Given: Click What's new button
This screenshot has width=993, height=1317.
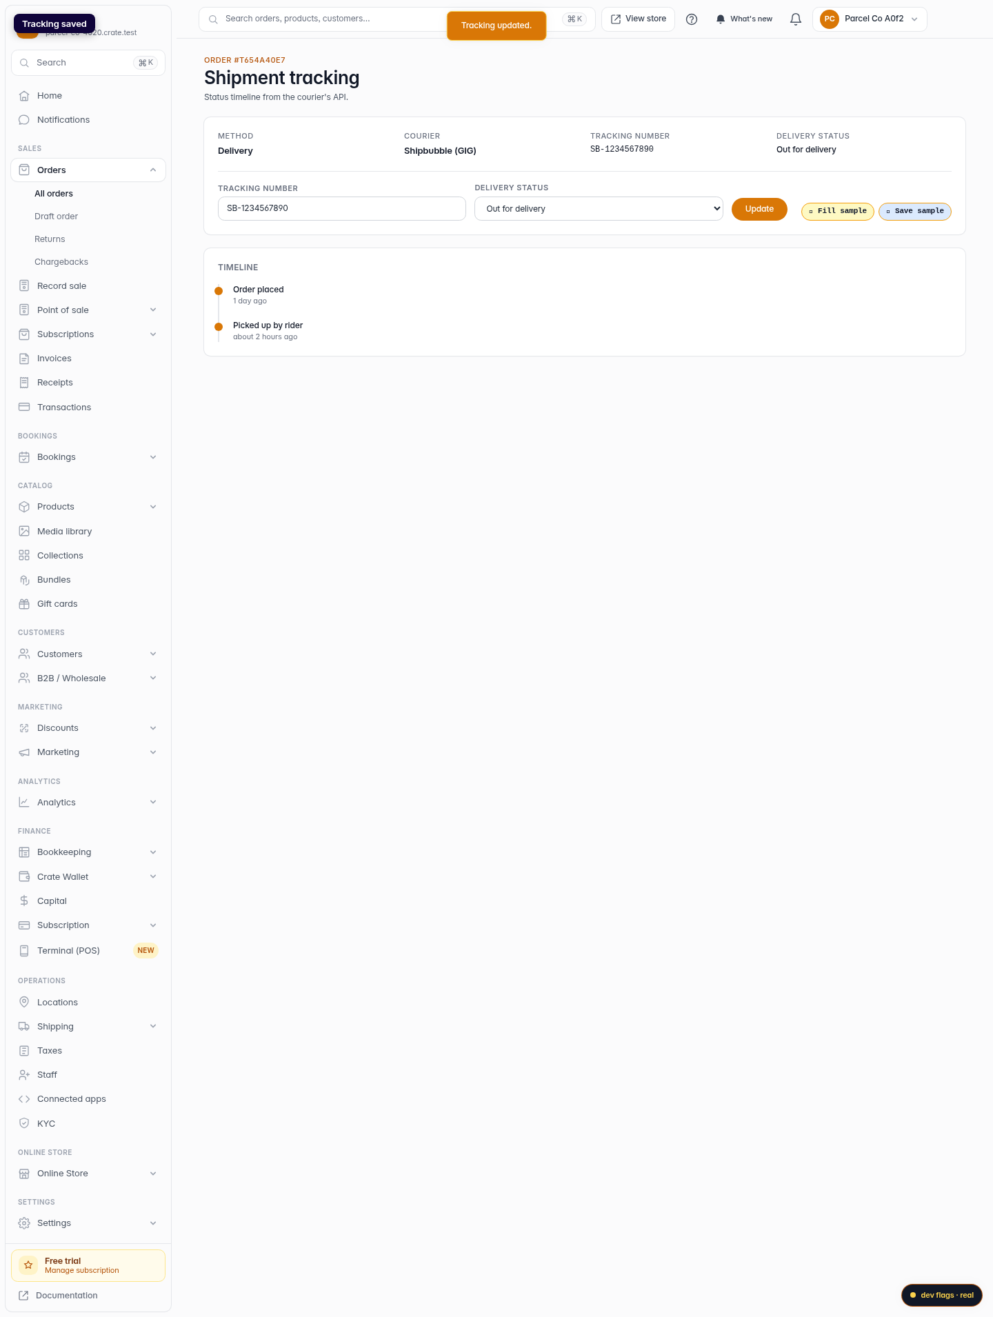Looking at the screenshot, I should click(x=744, y=19).
